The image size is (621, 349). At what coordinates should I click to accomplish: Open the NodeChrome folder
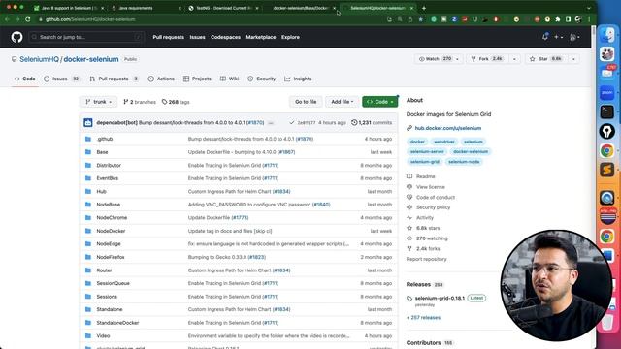(x=112, y=217)
